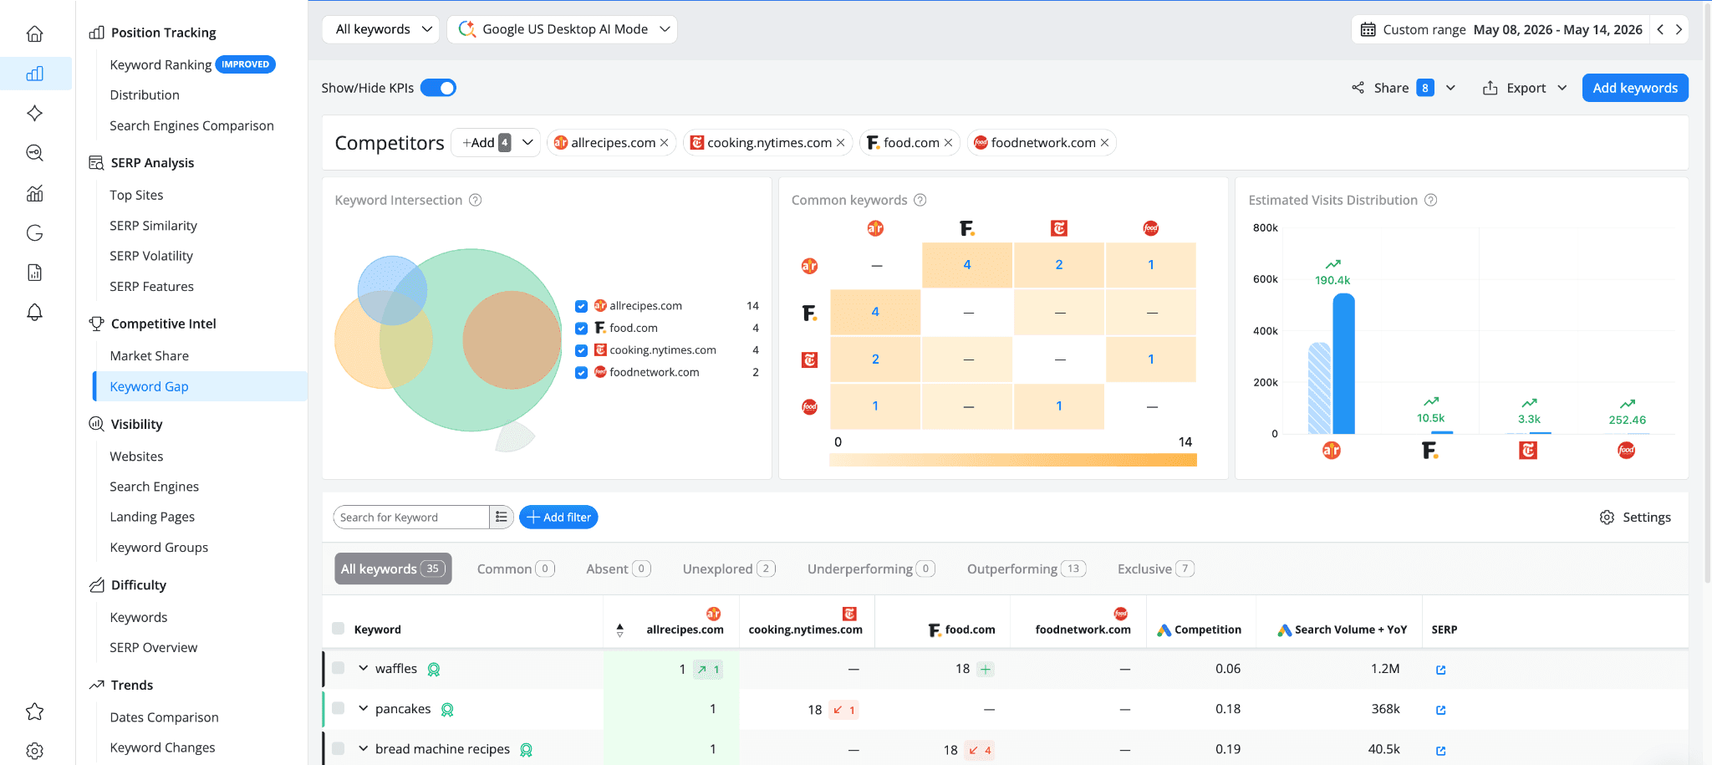Open SERP link for pancakes row
The image size is (1712, 765).
[1440, 710]
